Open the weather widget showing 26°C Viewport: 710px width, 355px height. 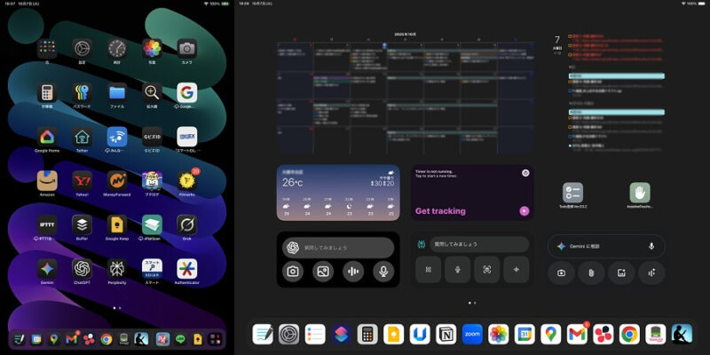(x=337, y=192)
